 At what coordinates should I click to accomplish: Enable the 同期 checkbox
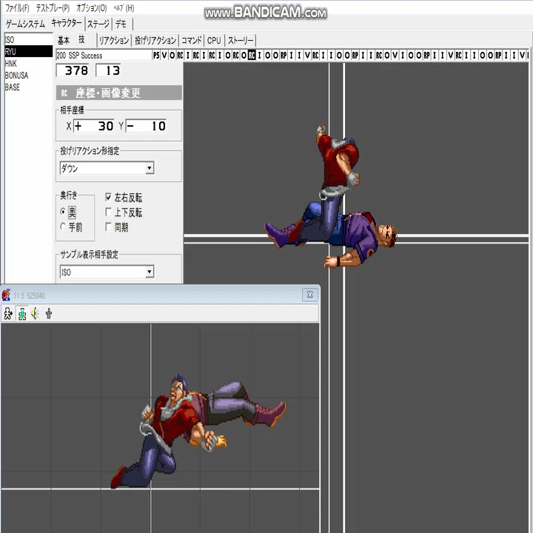[108, 227]
